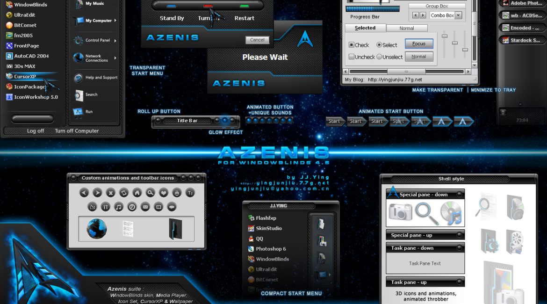The height and width of the screenshot is (304, 547).
Task: Open My Music menu item
Action: click(x=90, y=4)
